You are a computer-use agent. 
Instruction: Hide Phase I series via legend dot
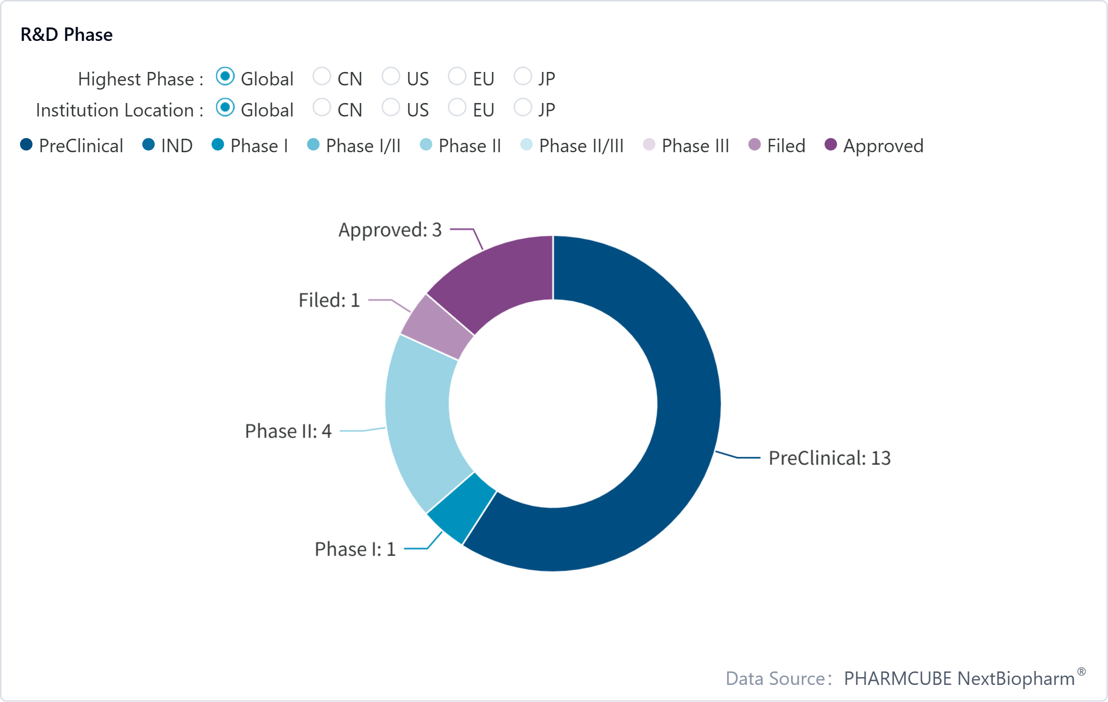218,145
